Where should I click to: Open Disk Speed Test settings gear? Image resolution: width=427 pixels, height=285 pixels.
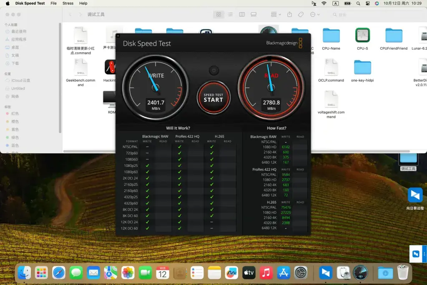point(214,71)
